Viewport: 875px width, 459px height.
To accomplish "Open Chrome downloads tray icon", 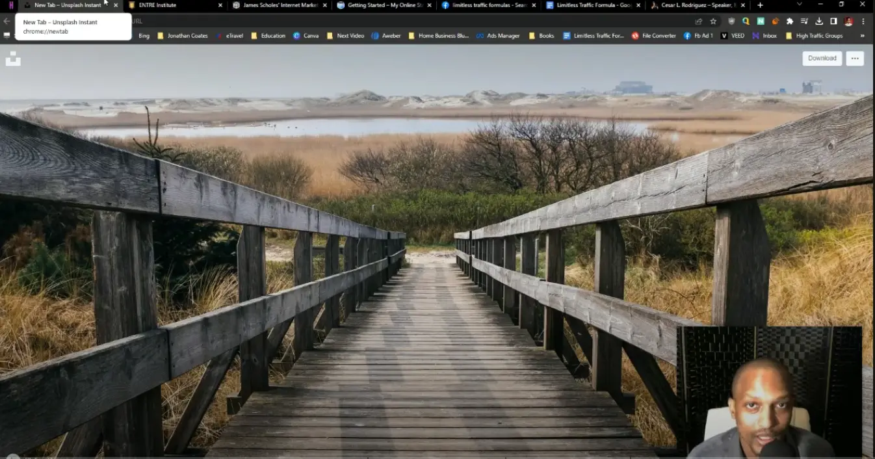I will 819,21.
